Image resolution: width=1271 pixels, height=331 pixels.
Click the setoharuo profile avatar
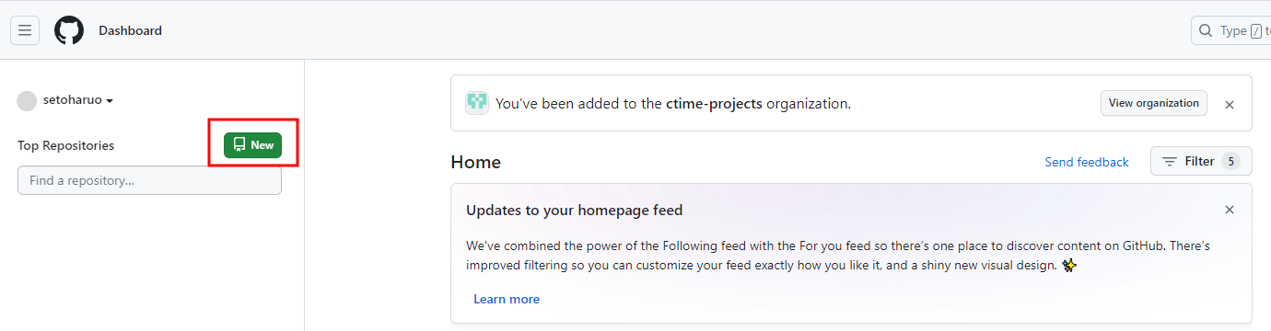[x=27, y=100]
